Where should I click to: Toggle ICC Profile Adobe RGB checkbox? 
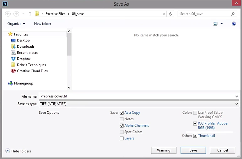point(195,123)
